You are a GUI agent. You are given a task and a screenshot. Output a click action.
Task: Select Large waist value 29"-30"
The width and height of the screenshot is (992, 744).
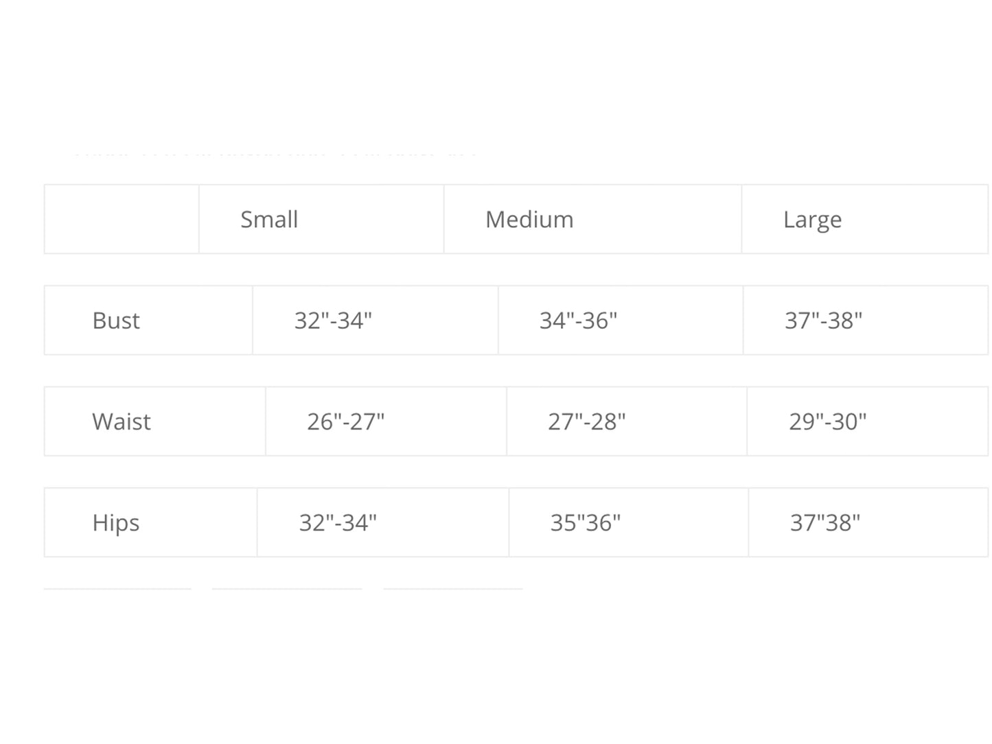pyautogui.click(x=827, y=421)
